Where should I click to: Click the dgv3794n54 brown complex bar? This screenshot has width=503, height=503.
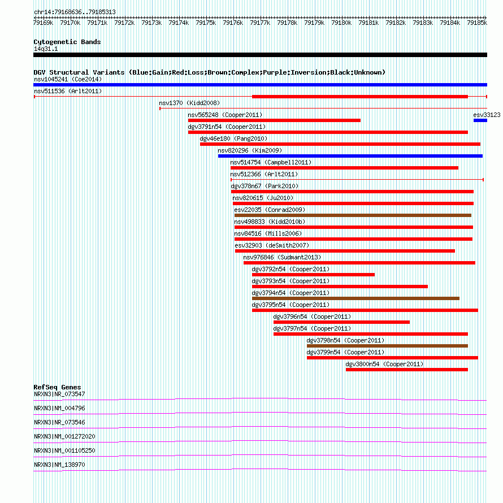click(x=355, y=298)
